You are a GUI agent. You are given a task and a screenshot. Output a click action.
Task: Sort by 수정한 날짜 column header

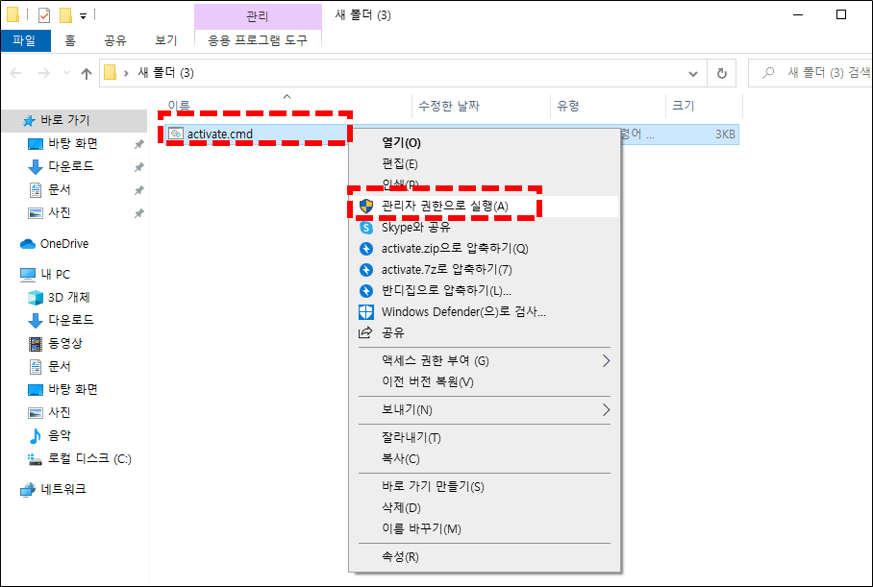pos(481,106)
